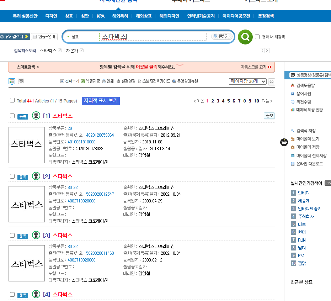Open 데이터 제공 현황
This screenshot has height=301, width=331.
pyautogui.click(x=307, y=110)
